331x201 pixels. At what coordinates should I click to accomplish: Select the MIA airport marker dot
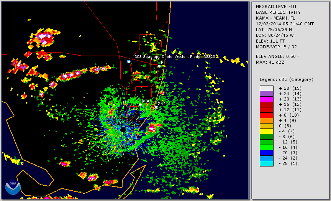point(140,105)
